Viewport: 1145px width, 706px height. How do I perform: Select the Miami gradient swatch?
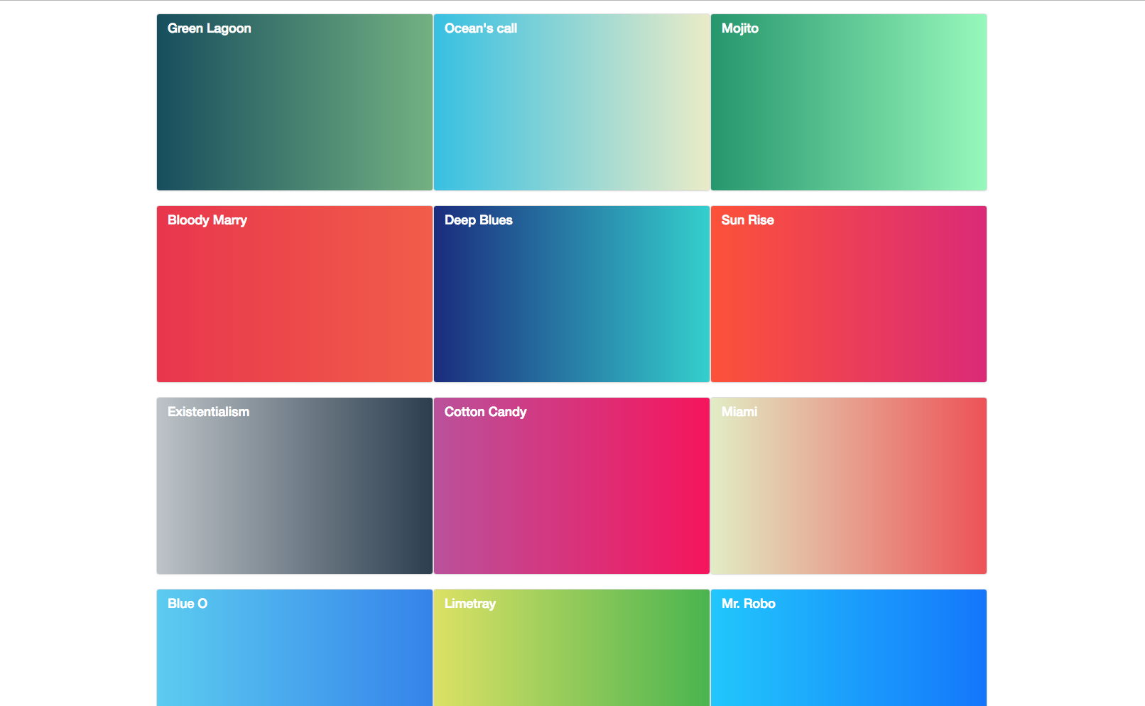[x=849, y=486]
